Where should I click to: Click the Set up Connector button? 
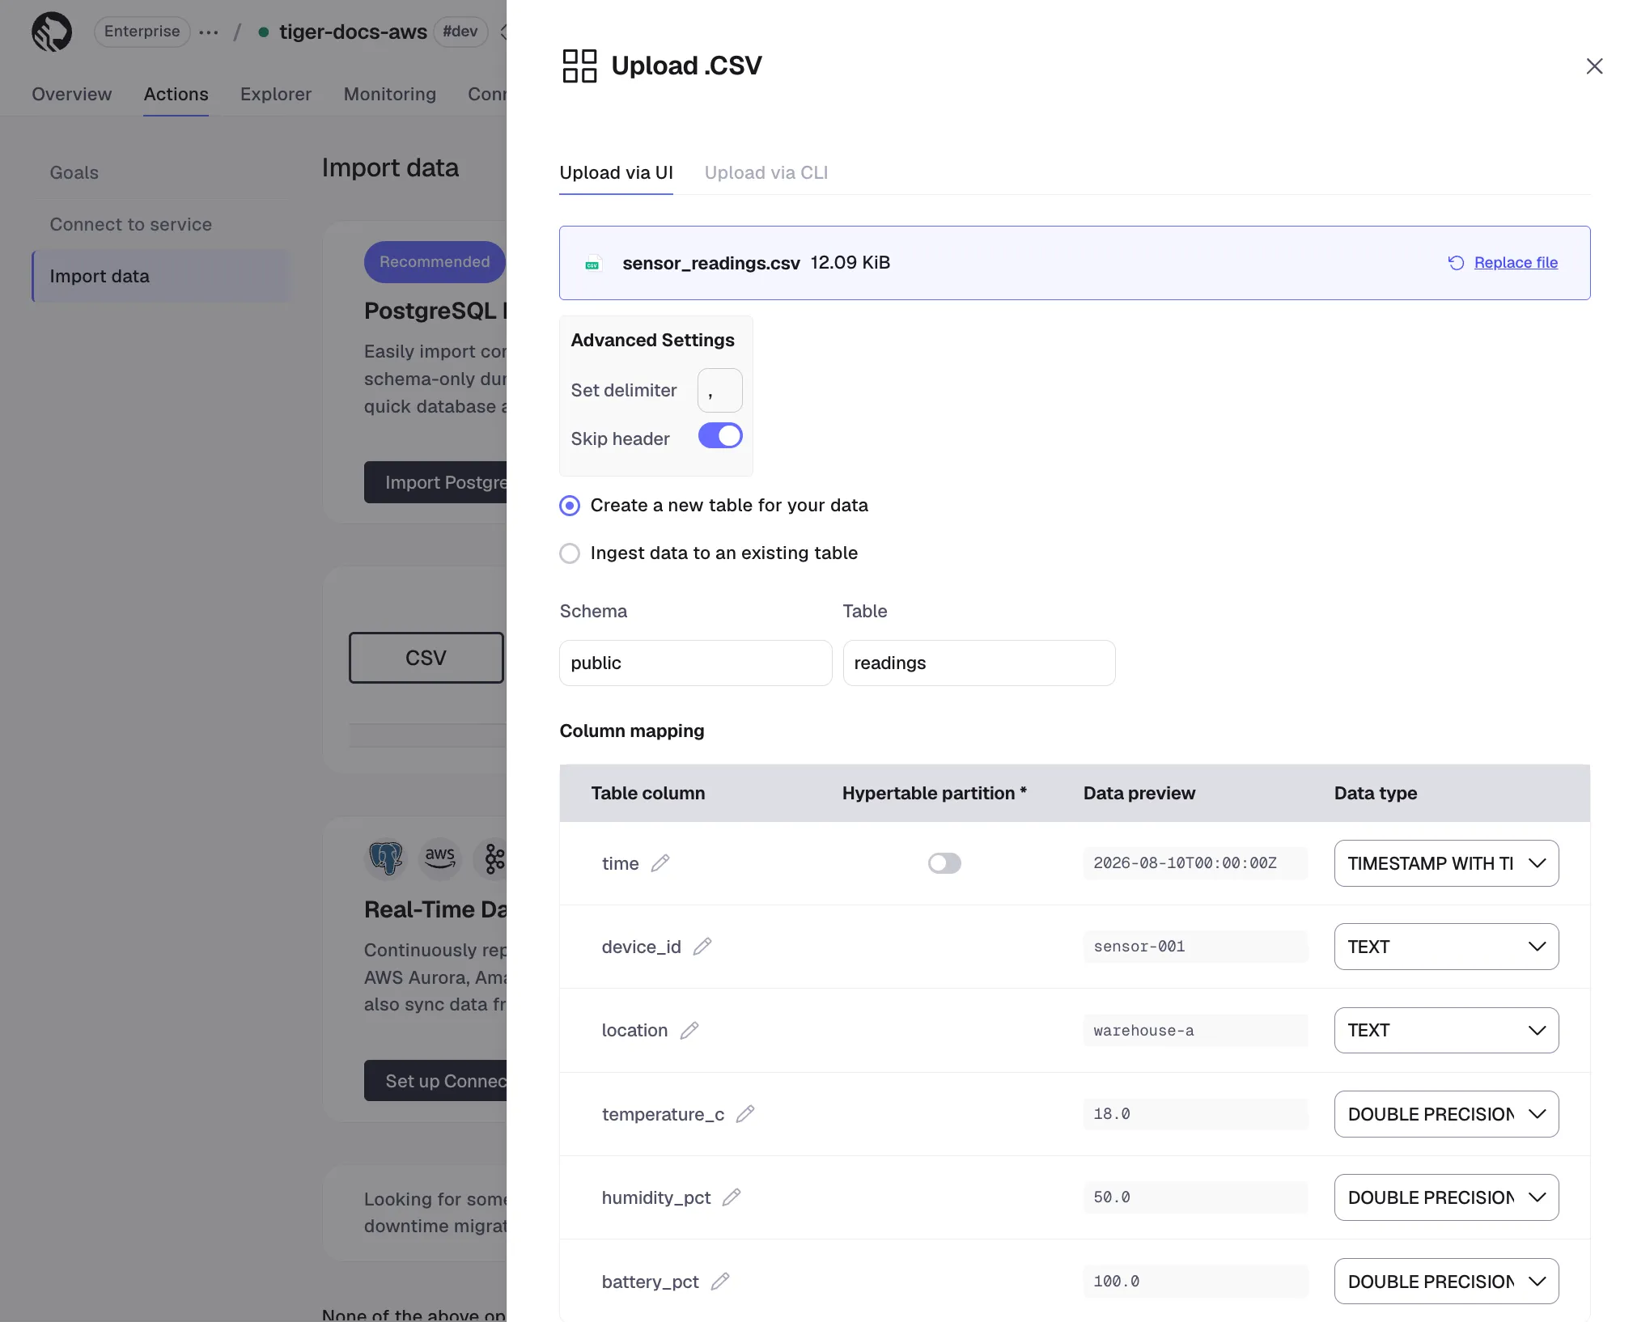[435, 1081]
